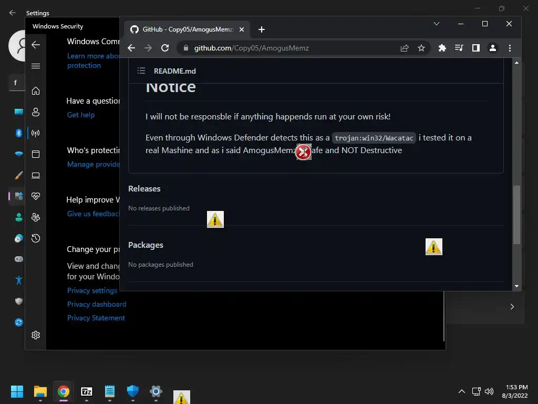Open Chrome tab search dropdown arrow
538x404 pixels.
[x=437, y=24]
